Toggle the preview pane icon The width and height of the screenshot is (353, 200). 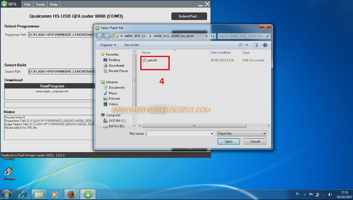[x=255, y=45]
